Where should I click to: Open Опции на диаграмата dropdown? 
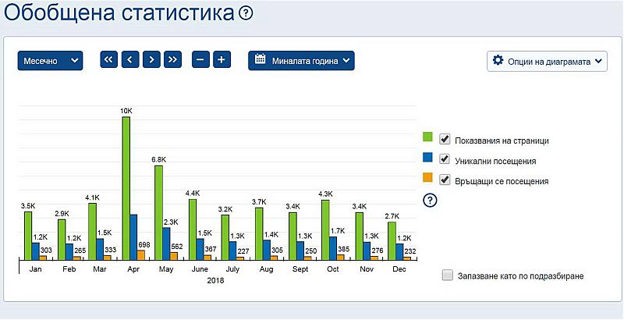(547, 60)
